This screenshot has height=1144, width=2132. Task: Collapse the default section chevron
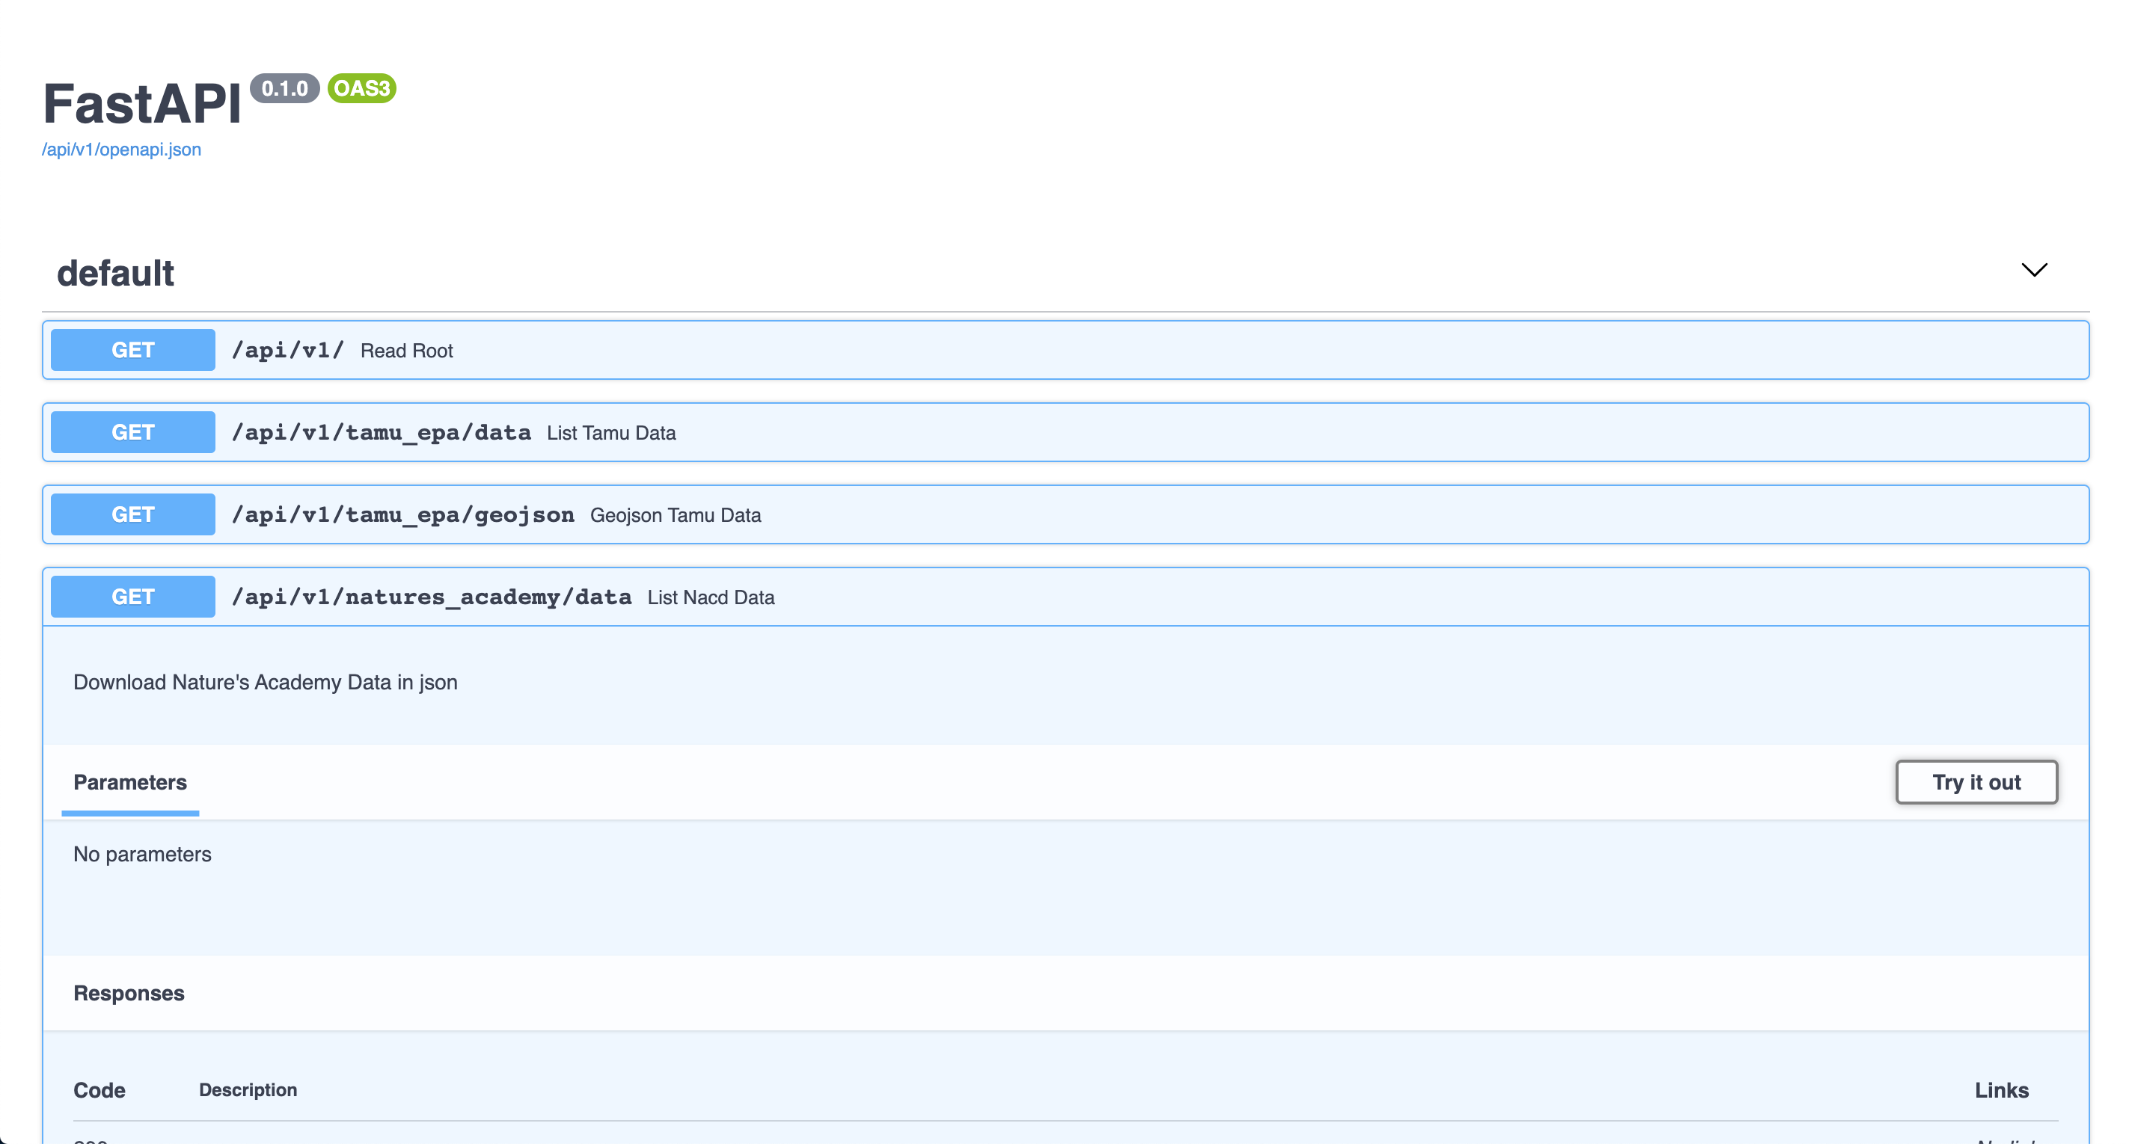pyautogui.click(x=2033, y=270)
